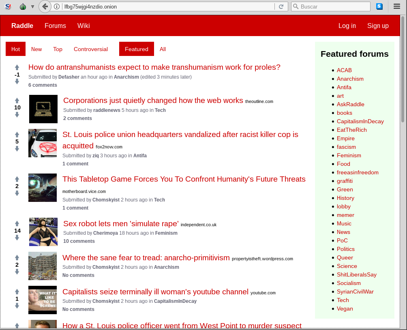Reload the page with the refresh icon
Screen dimensions: 407x330
coord(281,6)
